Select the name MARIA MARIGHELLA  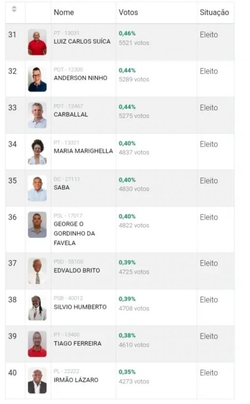tap(83, 151)
